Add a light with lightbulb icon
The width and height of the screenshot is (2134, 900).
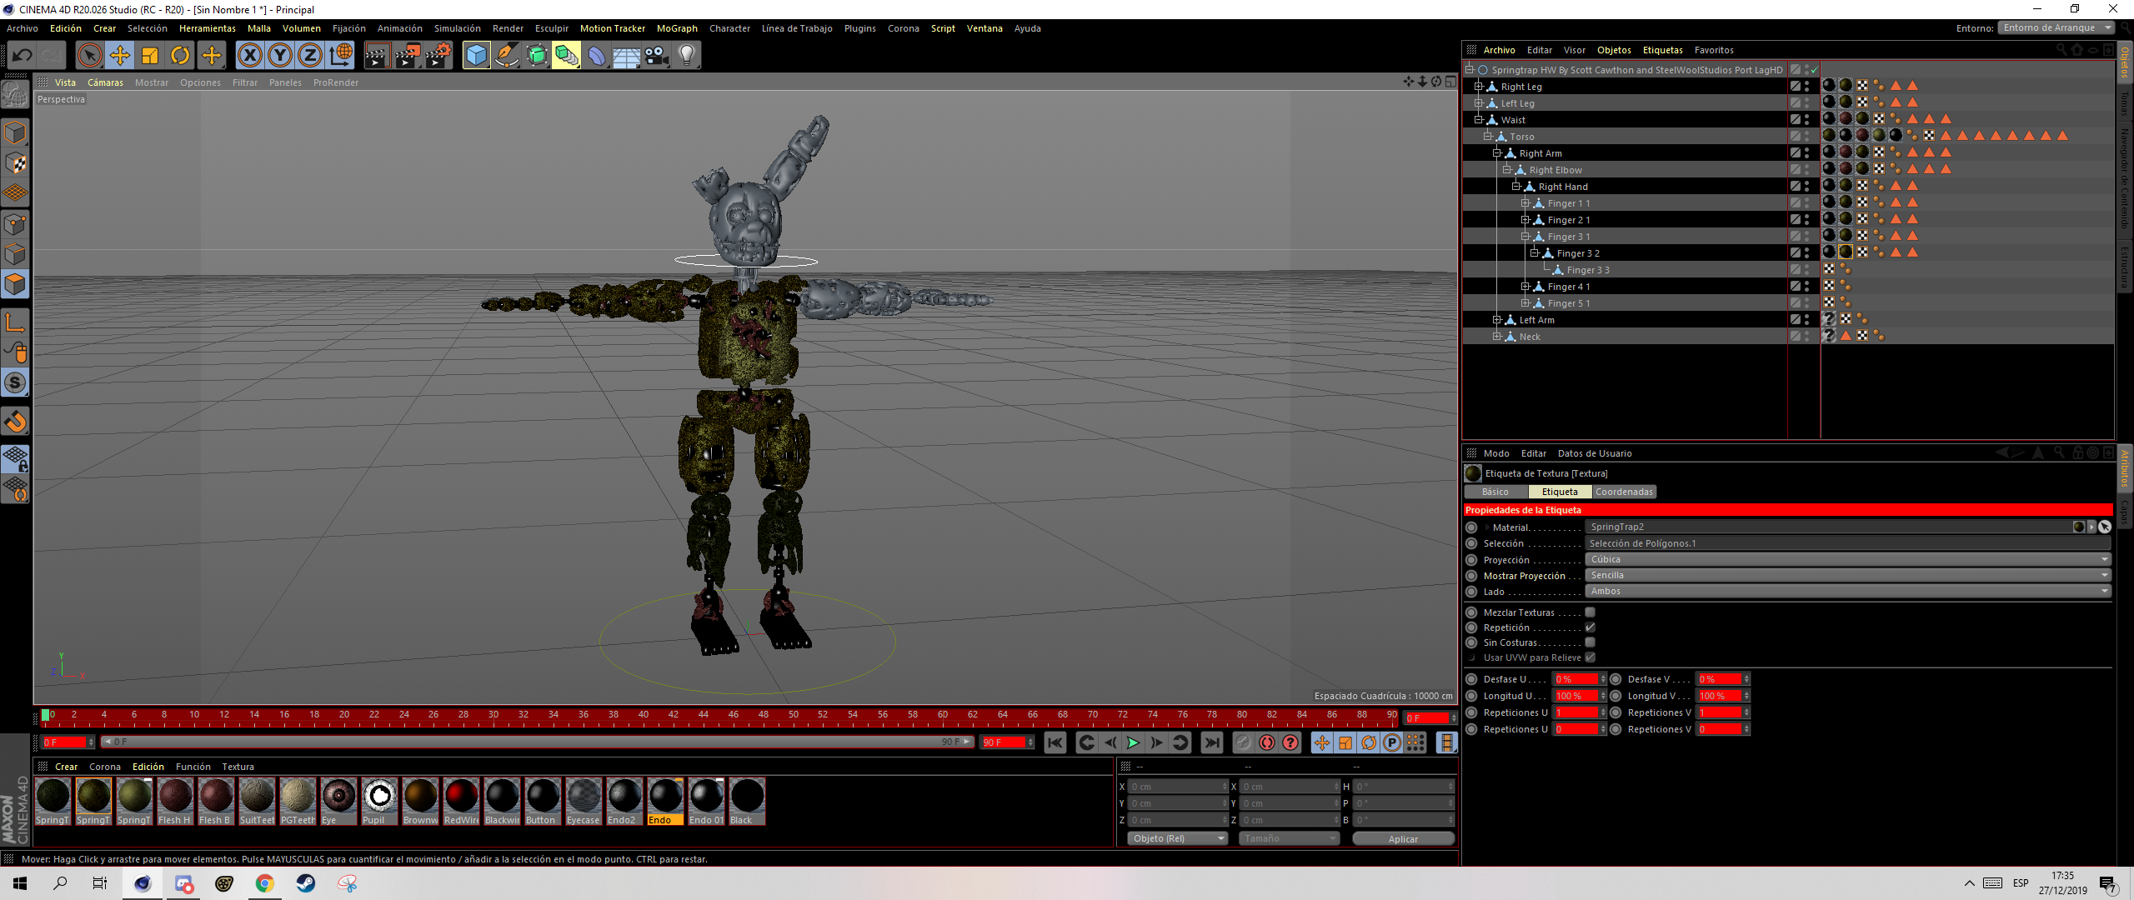(x=687, y=56)
